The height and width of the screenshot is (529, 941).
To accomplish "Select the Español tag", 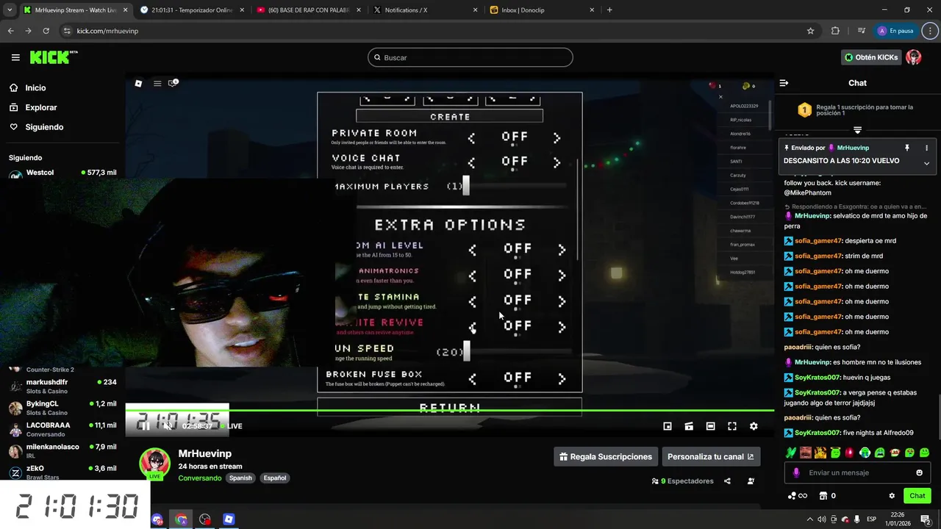I will (x=275, y=478).
